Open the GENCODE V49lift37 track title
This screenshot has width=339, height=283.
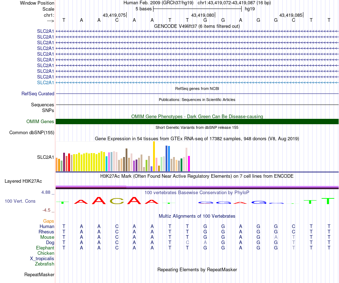[x=197, y=26]
